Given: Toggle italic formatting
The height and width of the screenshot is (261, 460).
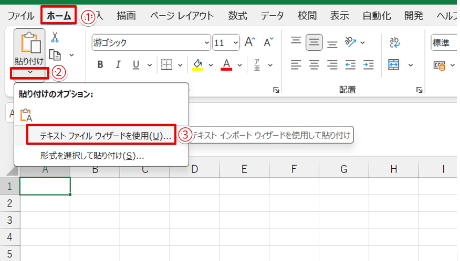Looking at the screenshot, I should click(118, 65).
